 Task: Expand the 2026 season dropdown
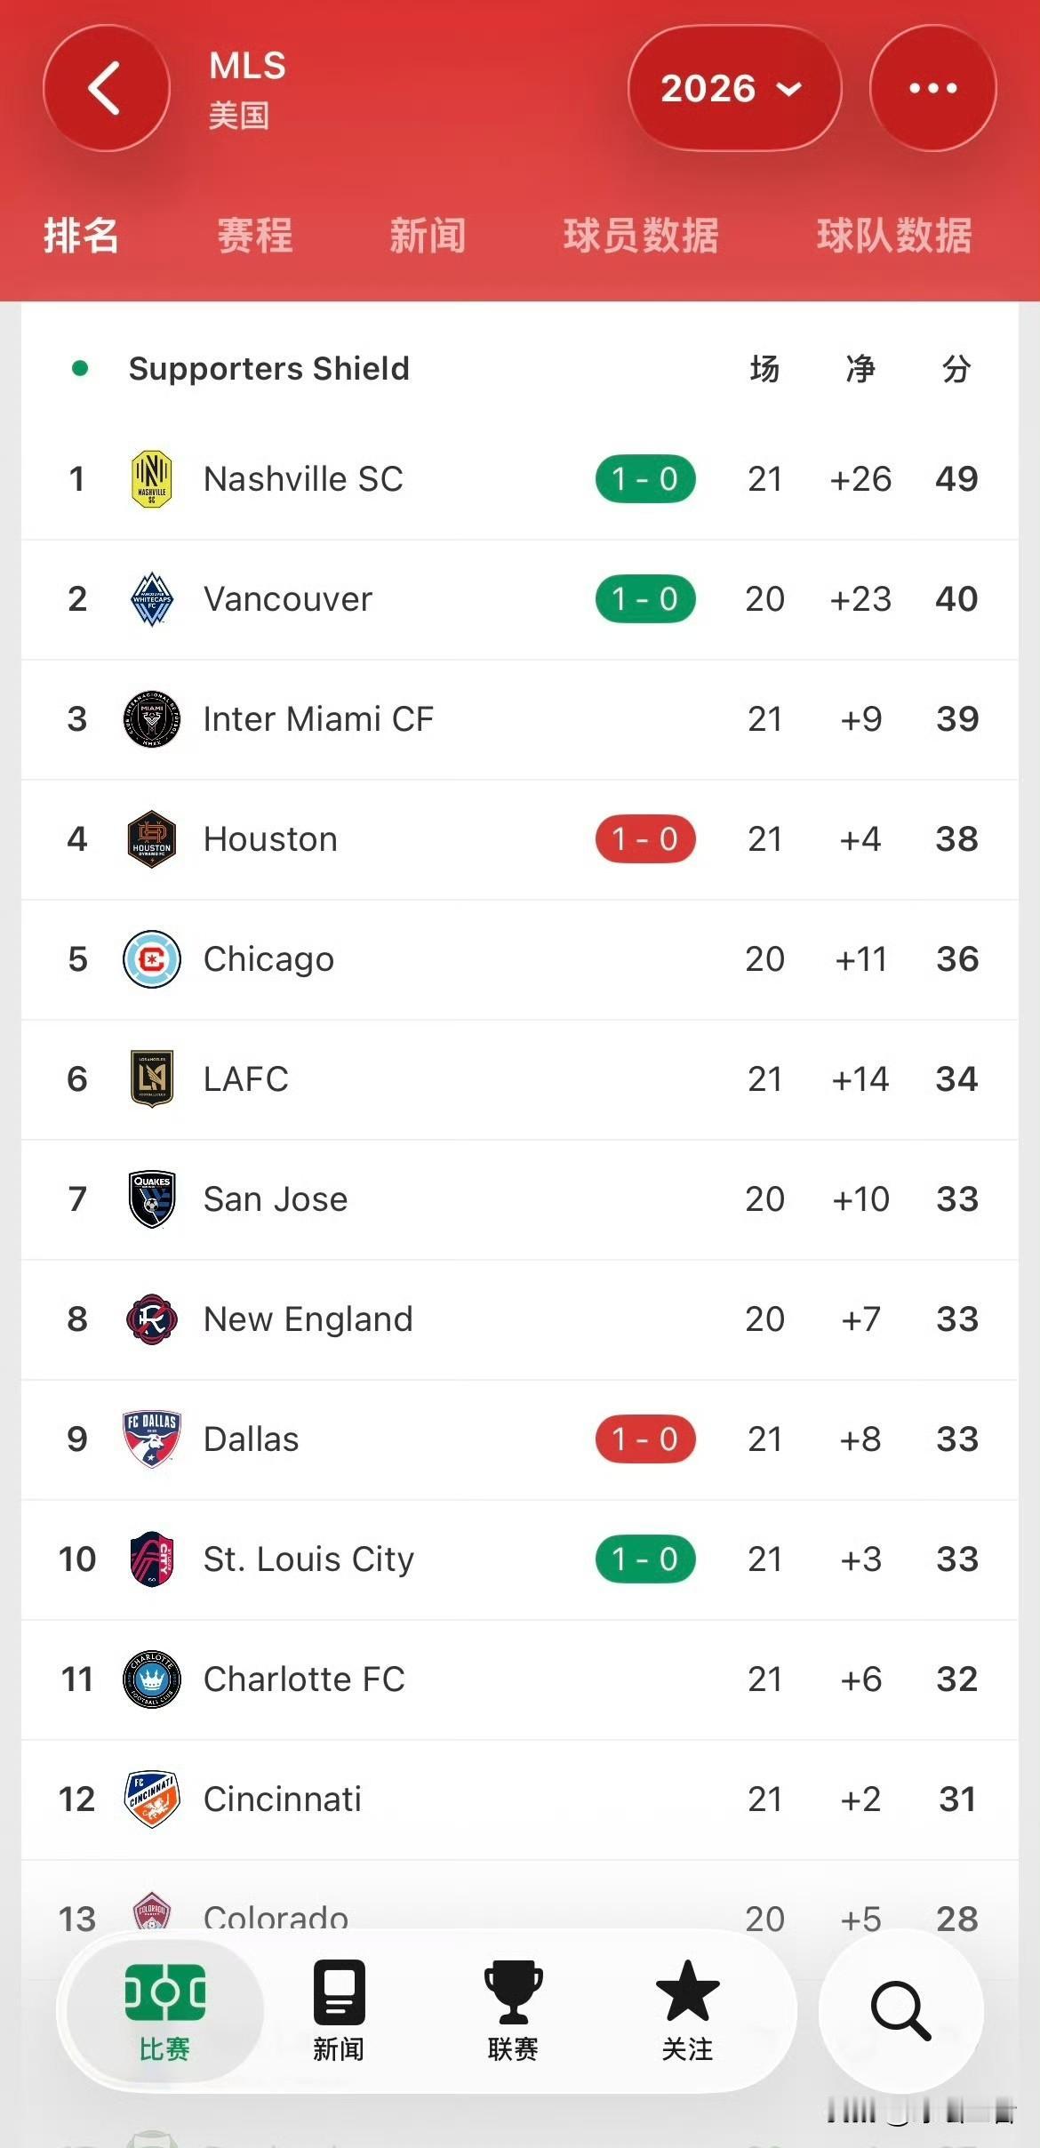(x=734, y=88)
